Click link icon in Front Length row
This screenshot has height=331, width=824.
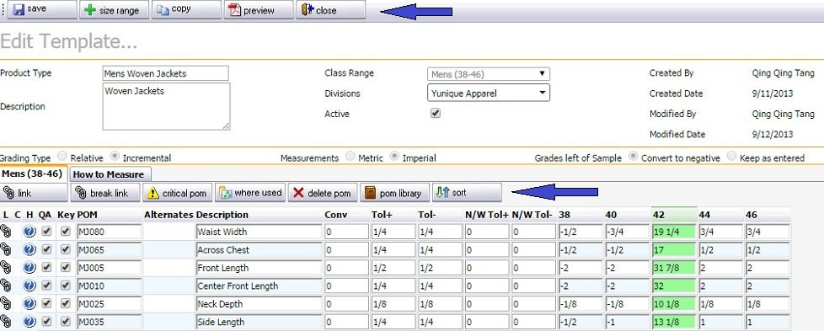point(5,268)
